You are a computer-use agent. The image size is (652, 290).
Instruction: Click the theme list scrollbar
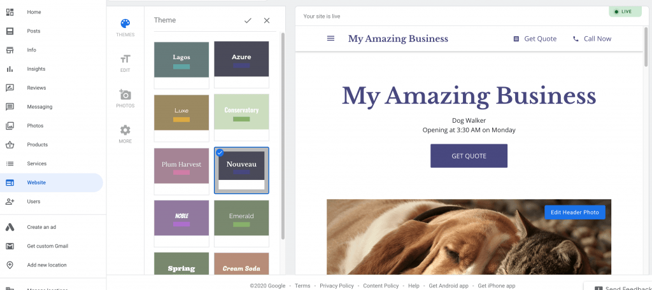[x=283, y=127]
